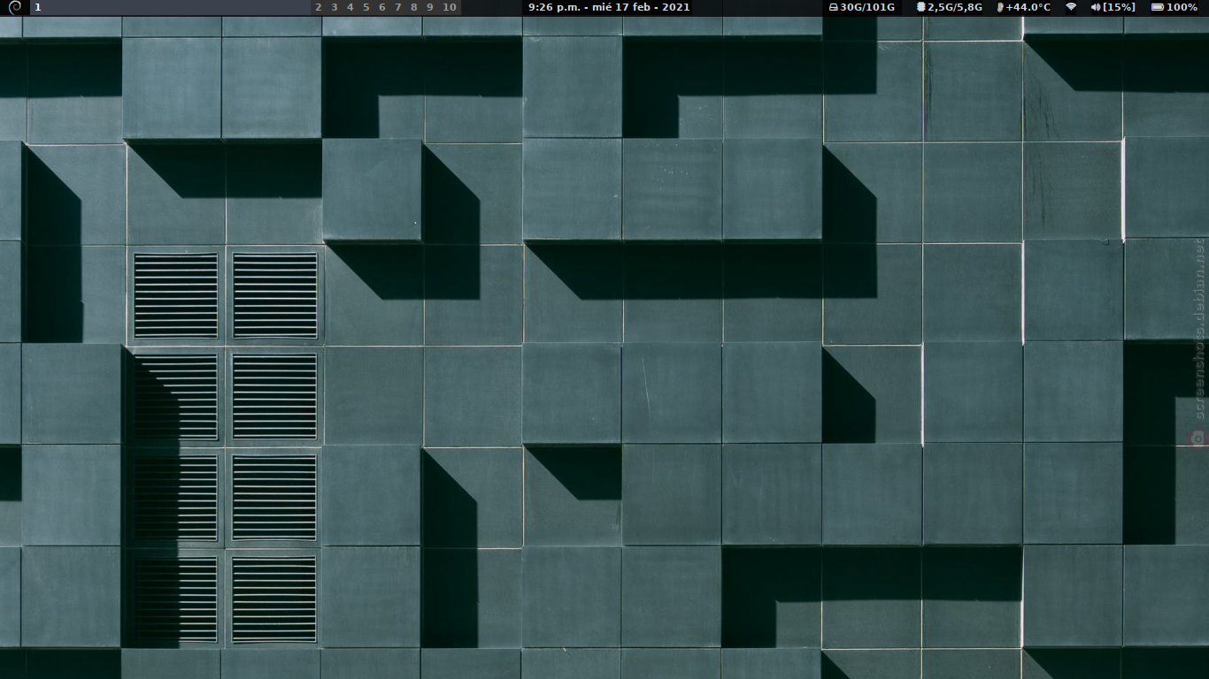This screenshot has width=1209, height=679.
Task: Switch to workspace 4
Action: pyautogui.click(x=350, y=7)
